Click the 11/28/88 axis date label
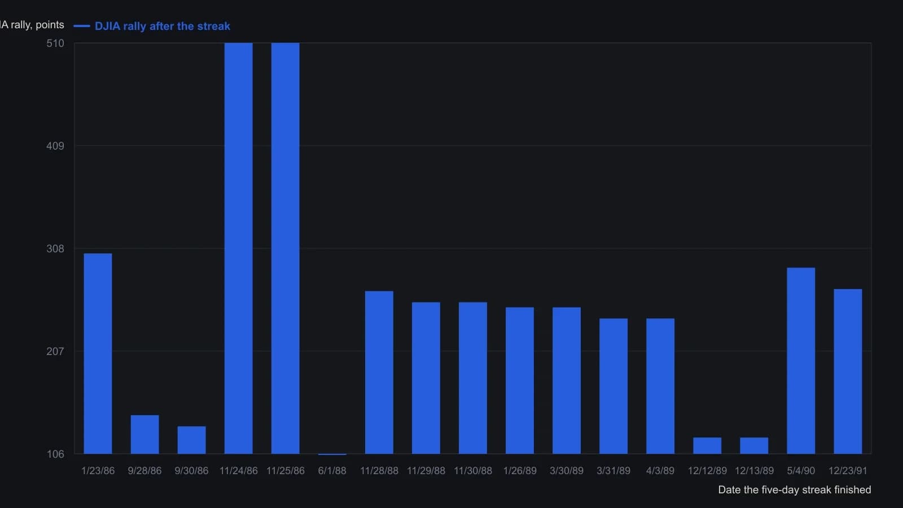The width and height of the screenshot is (903, 508). tap(379, 471)
